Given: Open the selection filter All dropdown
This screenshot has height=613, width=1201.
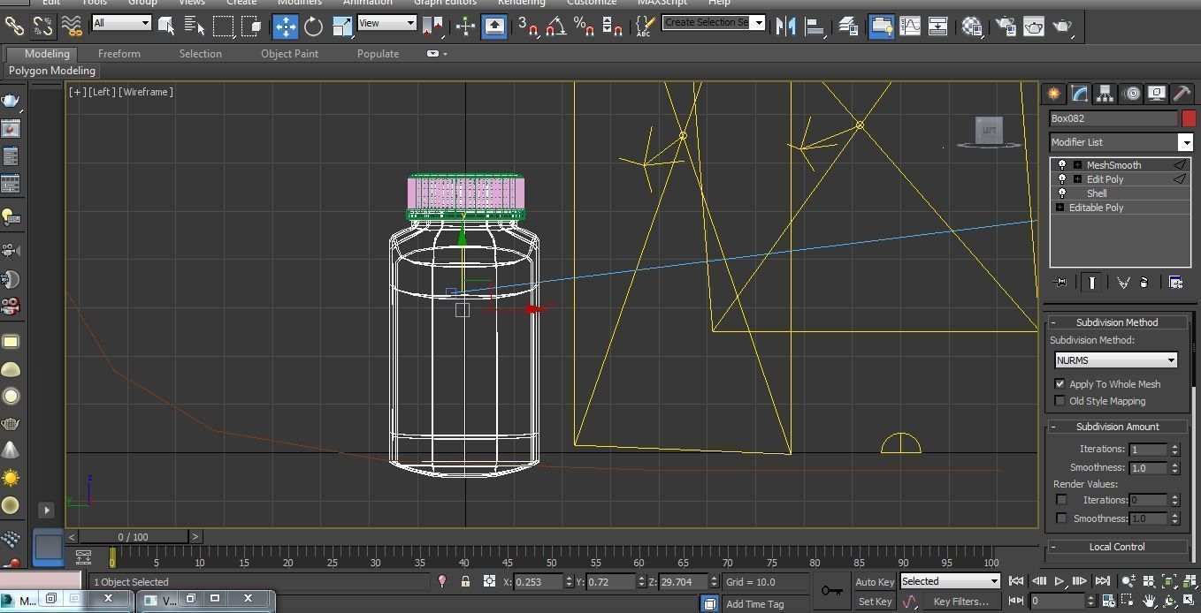Looking at the screenshot, I should pyautogui.click(x=121, y=23).
